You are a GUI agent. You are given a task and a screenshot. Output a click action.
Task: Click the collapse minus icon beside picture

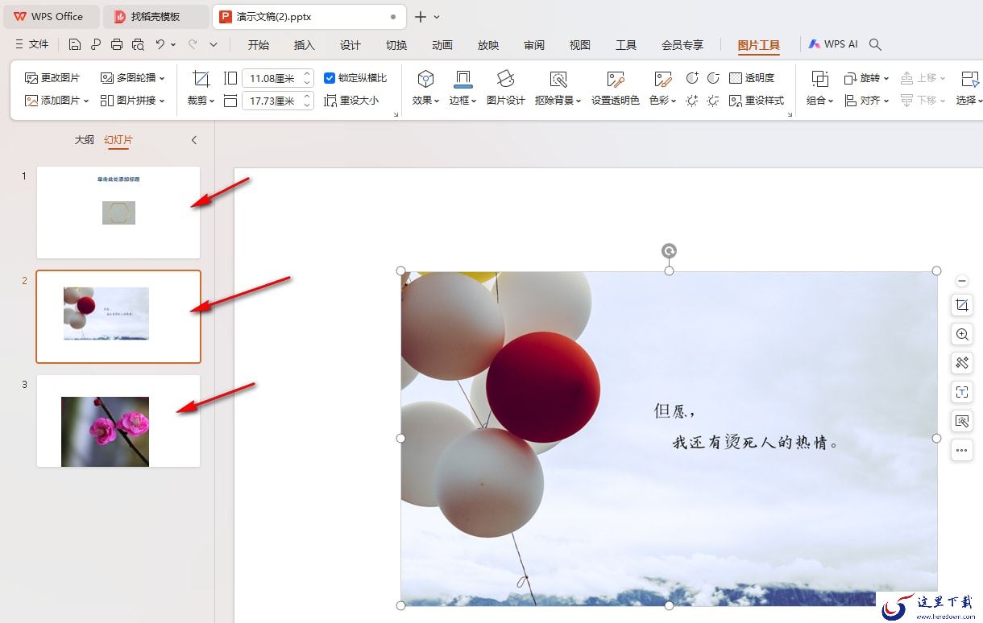pos(961,281)
